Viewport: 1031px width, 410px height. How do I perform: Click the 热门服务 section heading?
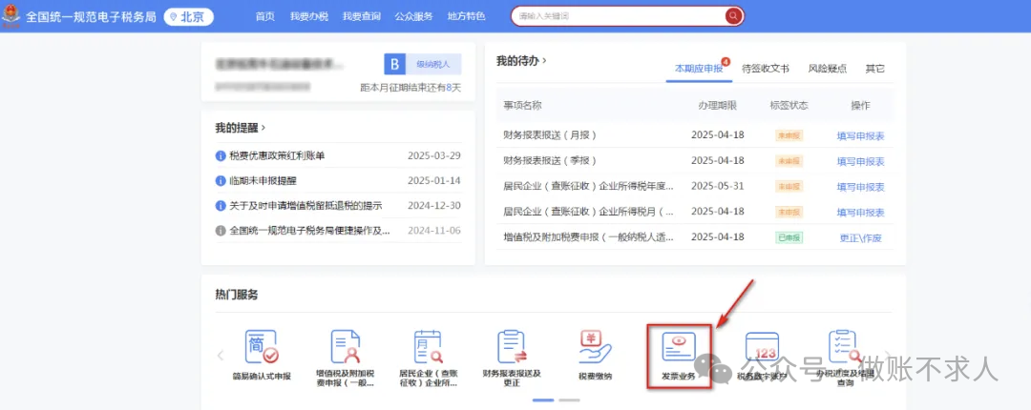coord(237,295)
